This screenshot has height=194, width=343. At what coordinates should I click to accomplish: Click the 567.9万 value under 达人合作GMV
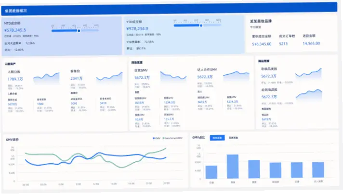pyautogui.click(x=202, y=102)
